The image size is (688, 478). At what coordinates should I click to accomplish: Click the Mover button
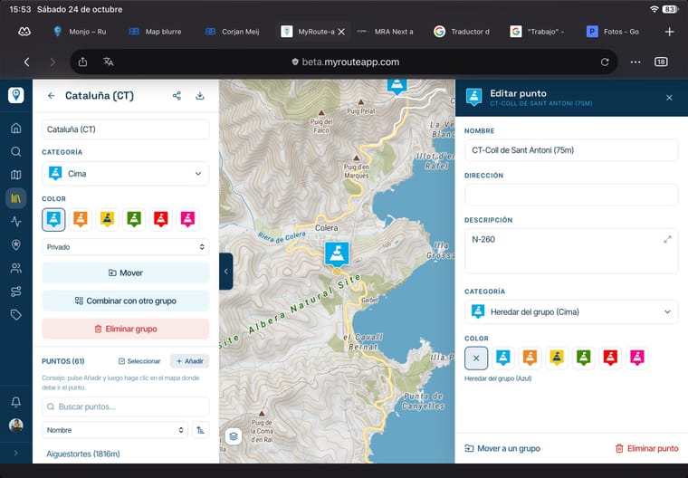(126, 272)
